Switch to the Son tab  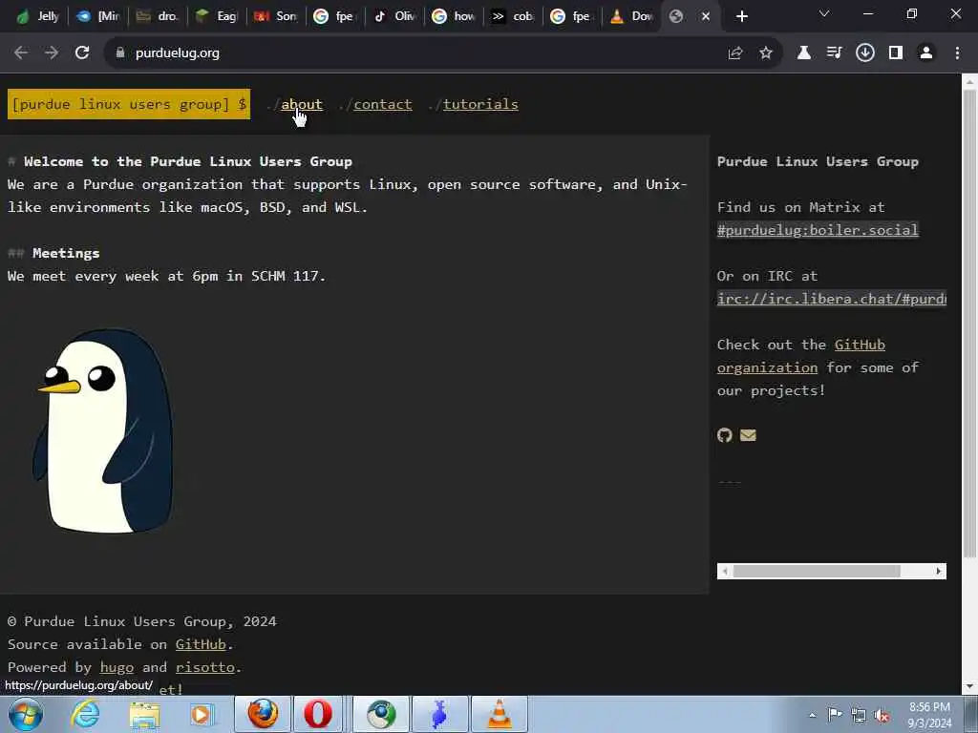click(276, 16)
